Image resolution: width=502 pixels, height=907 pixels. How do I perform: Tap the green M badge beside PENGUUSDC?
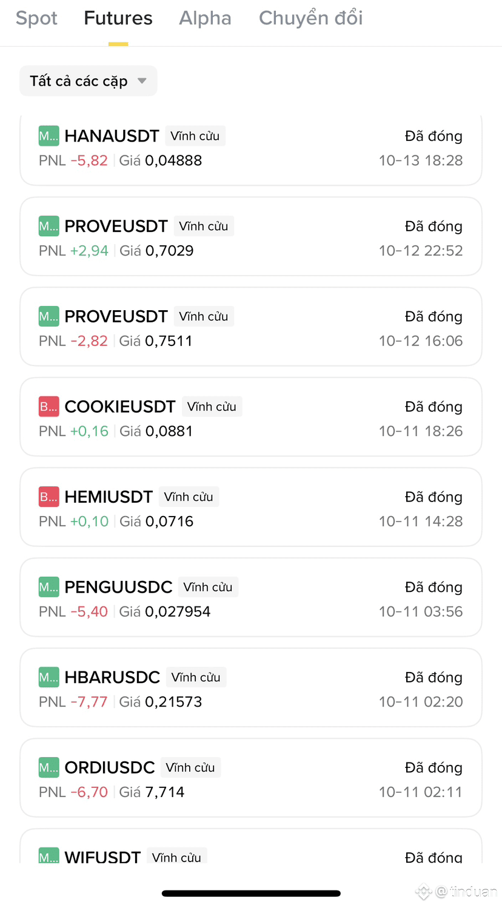[49, 587]
